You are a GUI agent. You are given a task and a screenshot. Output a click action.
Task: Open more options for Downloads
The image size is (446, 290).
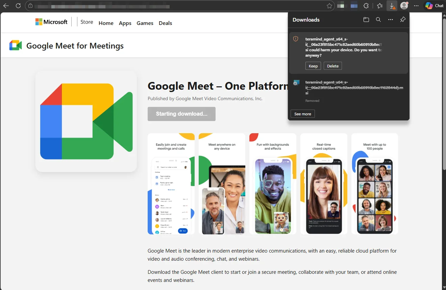tap(390, 20)
